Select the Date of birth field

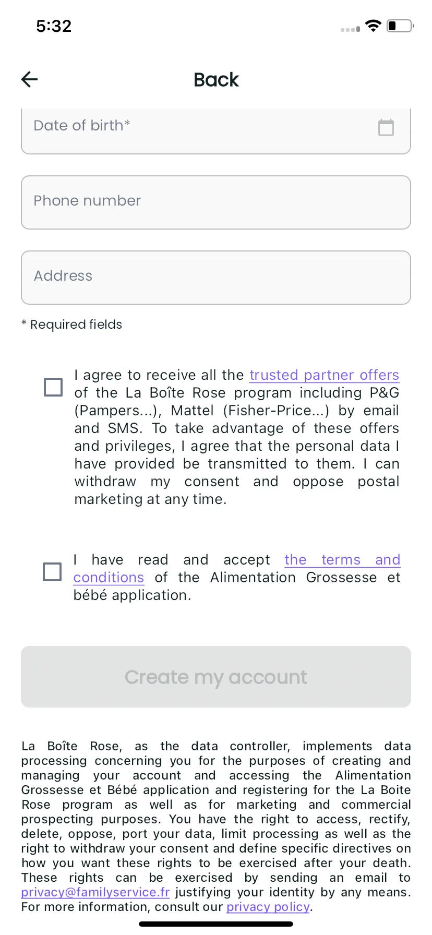pyautogui.click(x=216, y=131)
